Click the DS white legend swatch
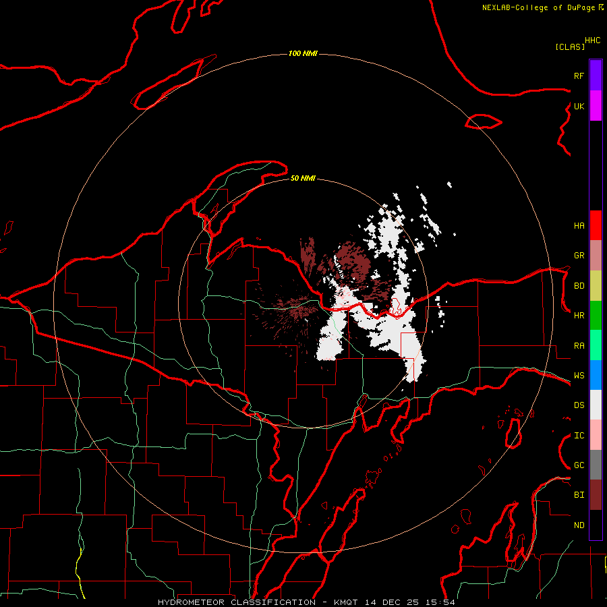Viewport: 607px width, 607px height. (596, 405)
